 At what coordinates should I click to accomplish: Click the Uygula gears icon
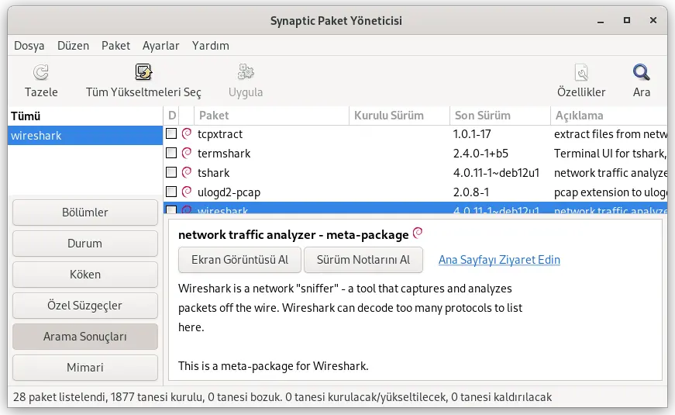[246, 72]
